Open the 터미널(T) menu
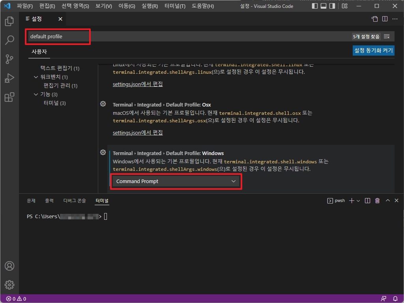This screenshot has height=303, width=404. [175, 6]
